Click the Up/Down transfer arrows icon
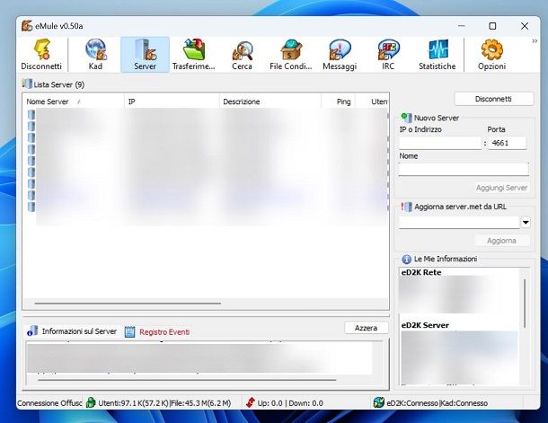The image size is (548, 423). coord(251,402)
